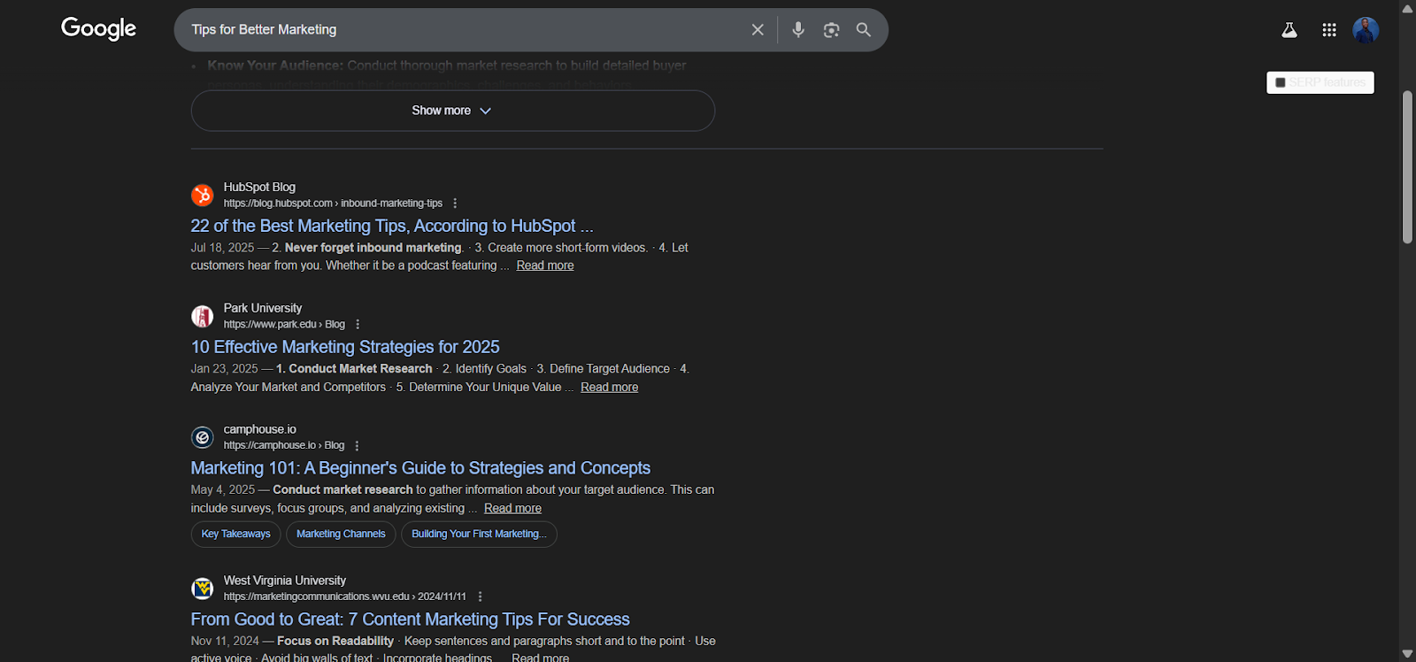Click the Park University favicon
Image resolution: width=1416 pixels, height=662 pixels.
(203, 316)
